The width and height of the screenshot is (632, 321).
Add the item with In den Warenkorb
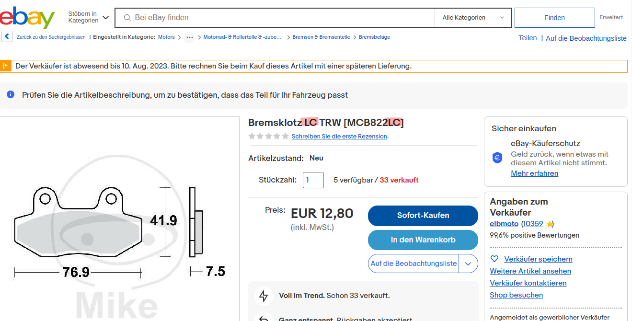point(423,240)
